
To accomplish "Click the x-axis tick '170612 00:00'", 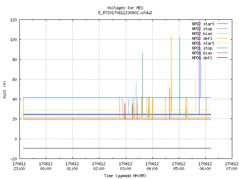I will pyautogui.click(x=46, y=166).
